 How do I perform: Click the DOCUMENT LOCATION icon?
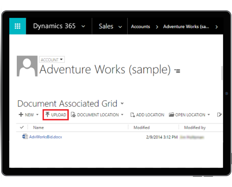click(x=73, y=115)
